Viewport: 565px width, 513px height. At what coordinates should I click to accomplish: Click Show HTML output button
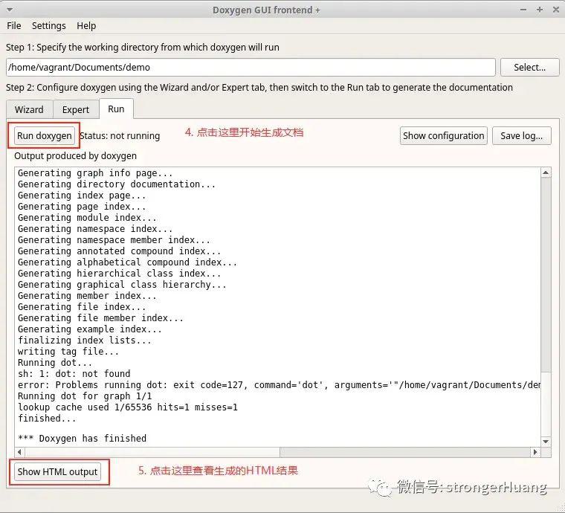57,471
